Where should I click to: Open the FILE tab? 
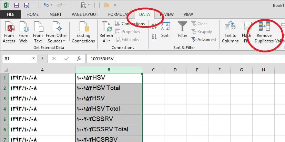point(10,14)
